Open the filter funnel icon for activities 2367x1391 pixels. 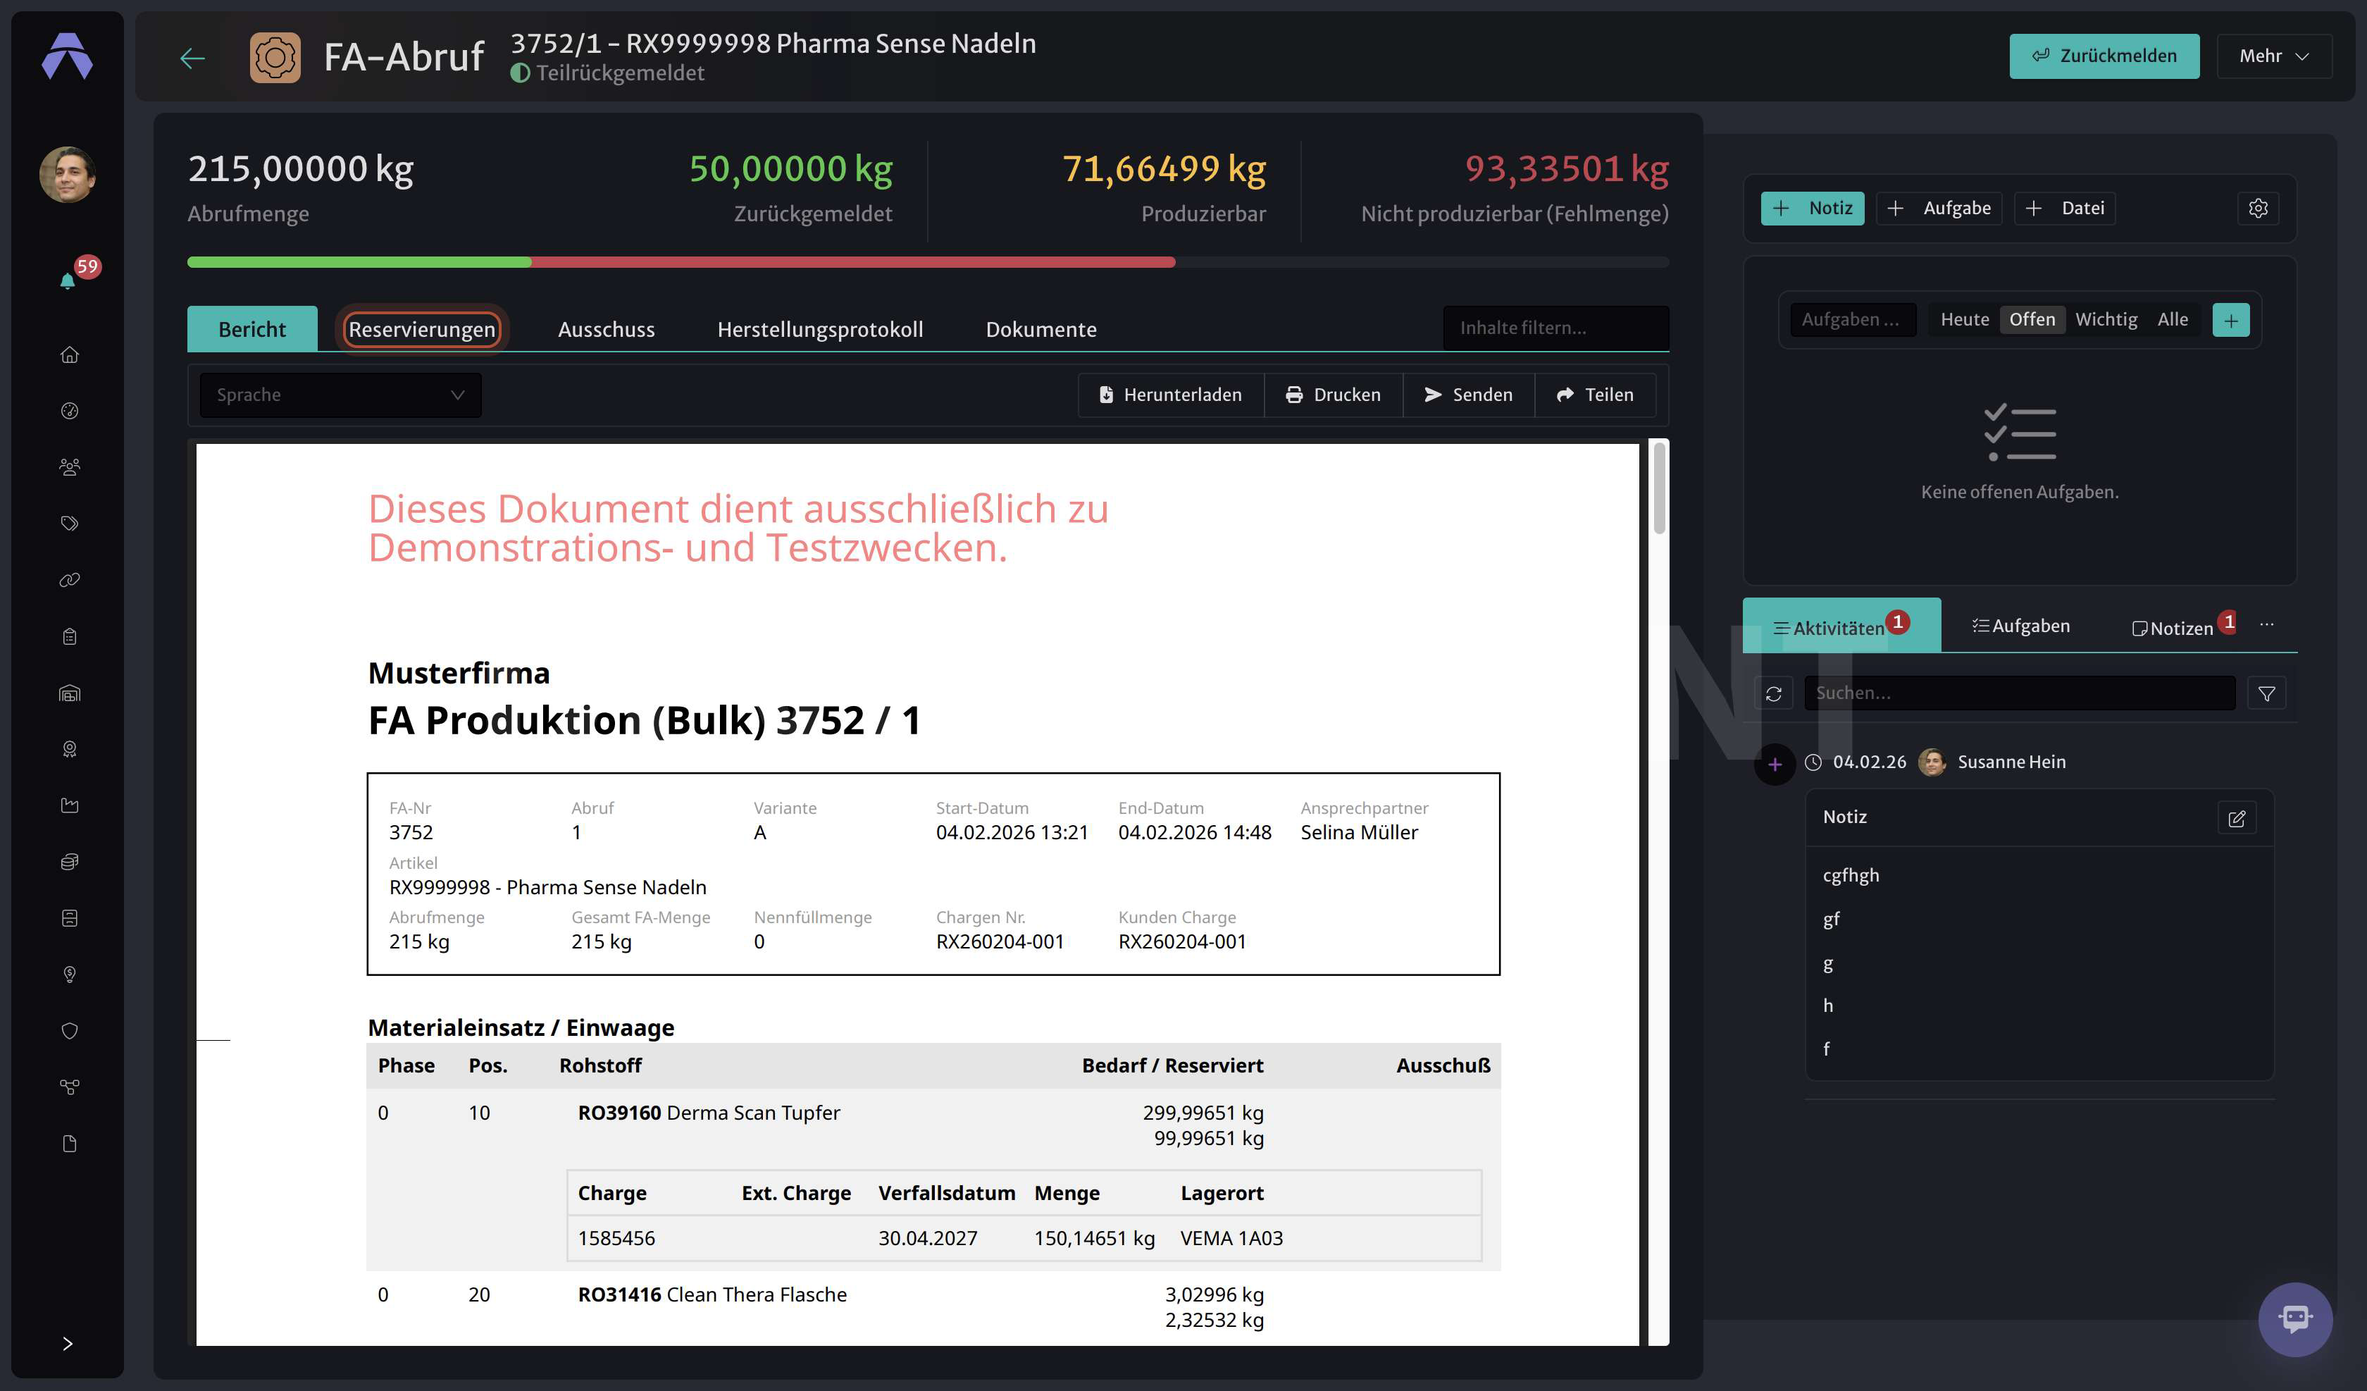2266,693
